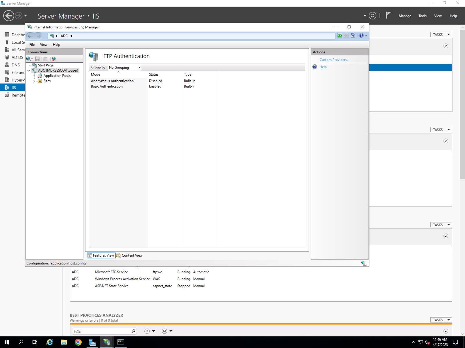Screen dimensions: 465x348
Task: Select the ADC (MDRSESCO\ftpuser) server node
Action: pos(58,70)
